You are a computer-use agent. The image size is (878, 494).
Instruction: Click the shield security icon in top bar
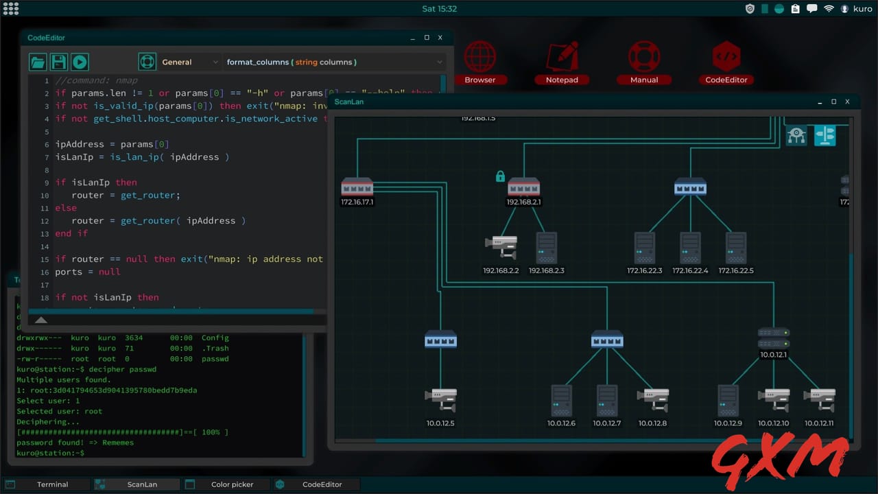point(750,8)
